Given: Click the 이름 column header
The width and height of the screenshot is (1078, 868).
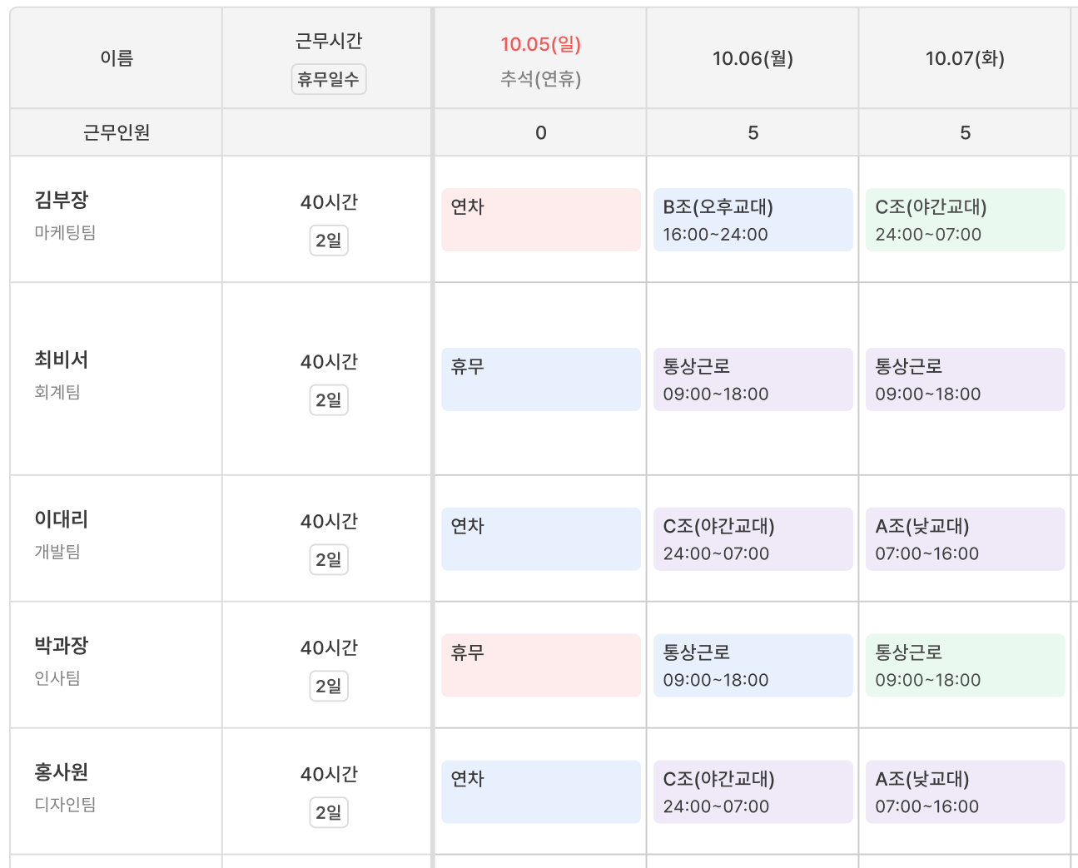Looking at the screenshot, I should [x=117, y=58].
